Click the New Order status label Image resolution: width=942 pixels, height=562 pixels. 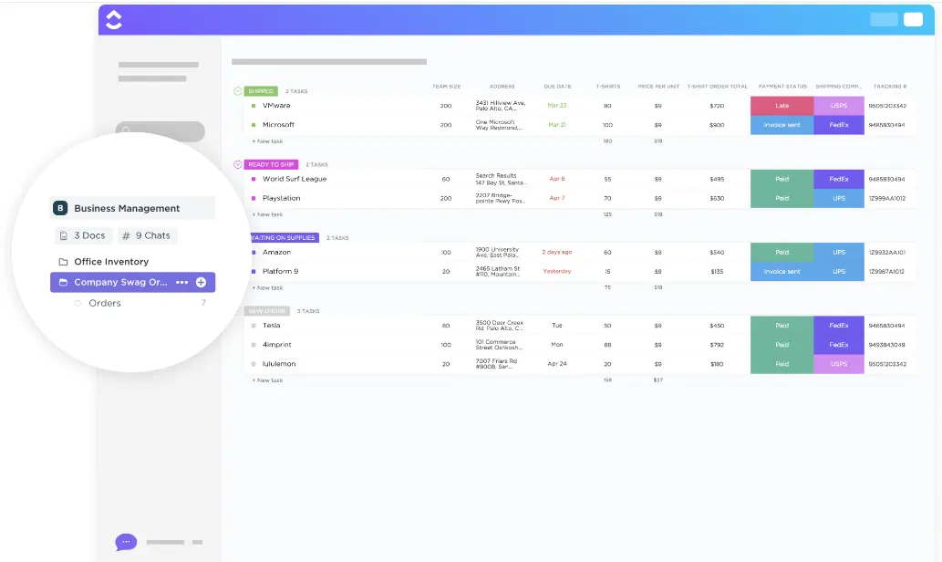(267, 311)
